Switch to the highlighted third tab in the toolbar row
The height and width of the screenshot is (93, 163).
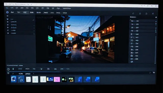click(25, 12)
